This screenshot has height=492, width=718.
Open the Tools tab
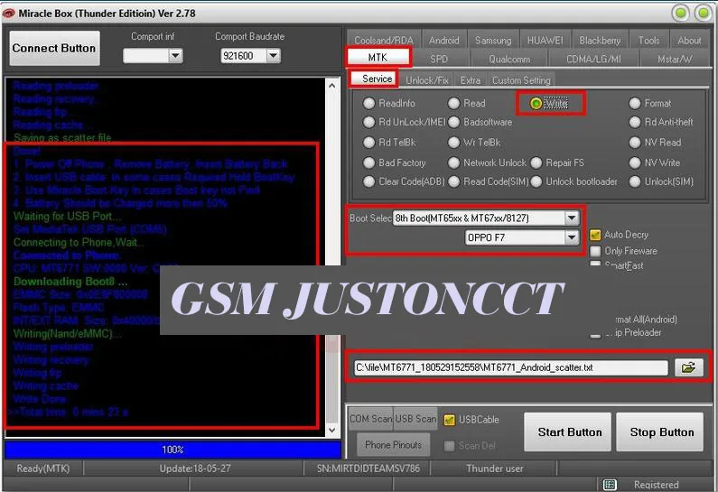[648, 41]
